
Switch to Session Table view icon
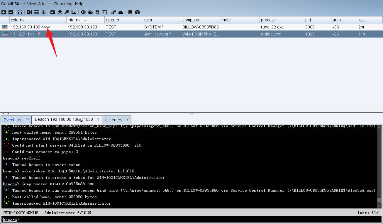tap(36, 12)
